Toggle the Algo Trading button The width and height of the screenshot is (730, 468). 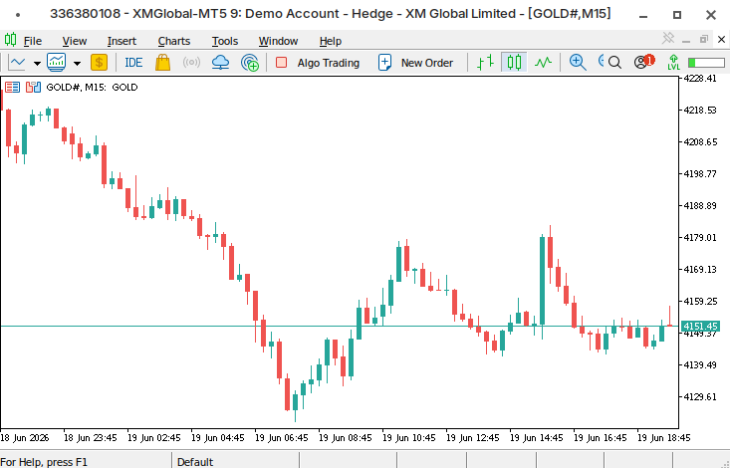pos(318,63)
